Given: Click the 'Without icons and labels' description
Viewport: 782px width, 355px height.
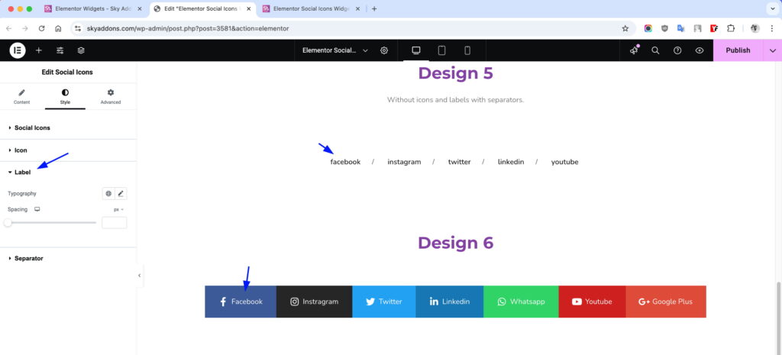Looking at the screenshot, I should click(455, 100).
